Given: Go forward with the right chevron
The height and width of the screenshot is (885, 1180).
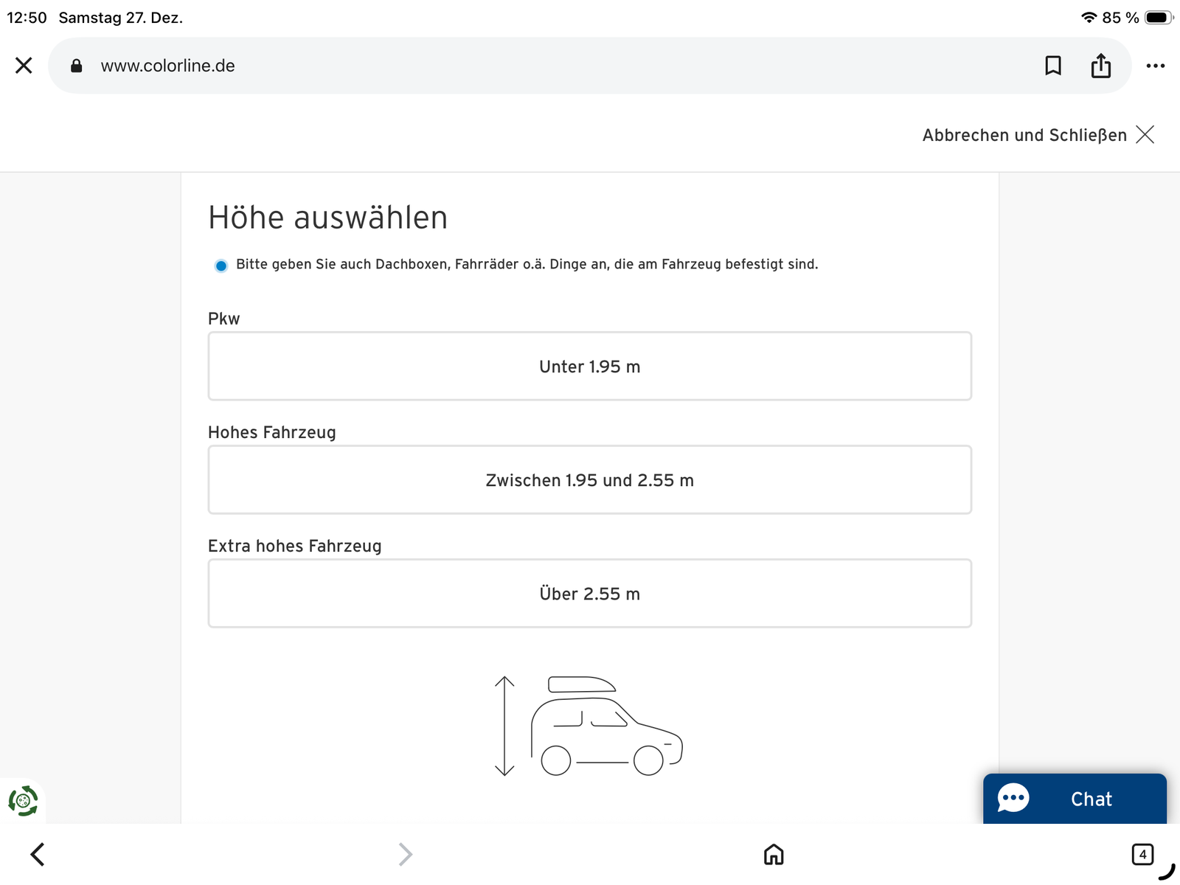Looking at the screenshot, I should pos(405,855).
